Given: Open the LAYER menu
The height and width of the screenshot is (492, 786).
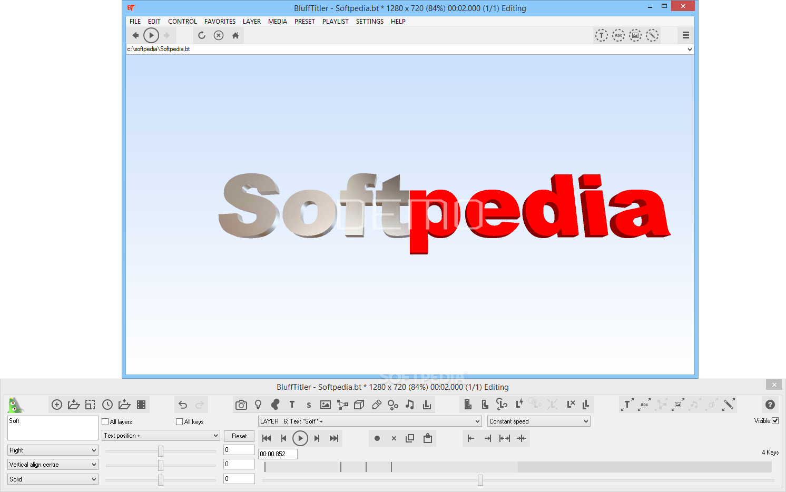Looking at the screenshot, I should 252,22.
